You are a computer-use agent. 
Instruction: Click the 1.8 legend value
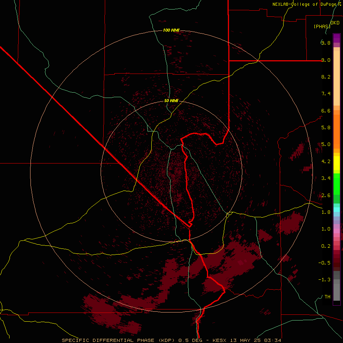point(326,212)
